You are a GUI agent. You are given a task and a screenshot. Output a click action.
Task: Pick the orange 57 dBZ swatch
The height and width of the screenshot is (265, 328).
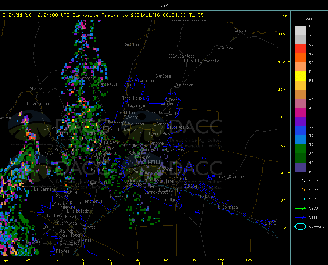click(x=300, y=58)
